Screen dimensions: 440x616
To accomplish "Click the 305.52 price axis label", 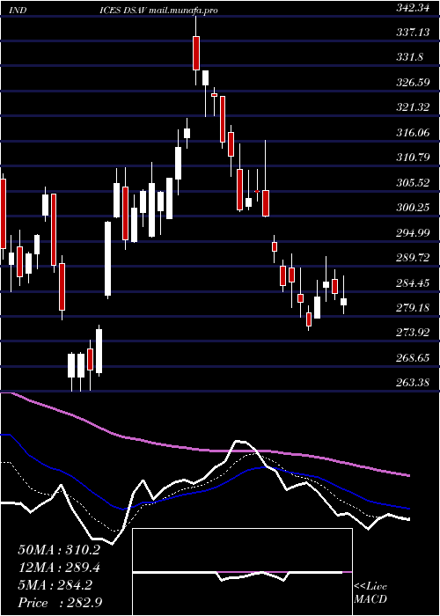I will coord(413,183).
